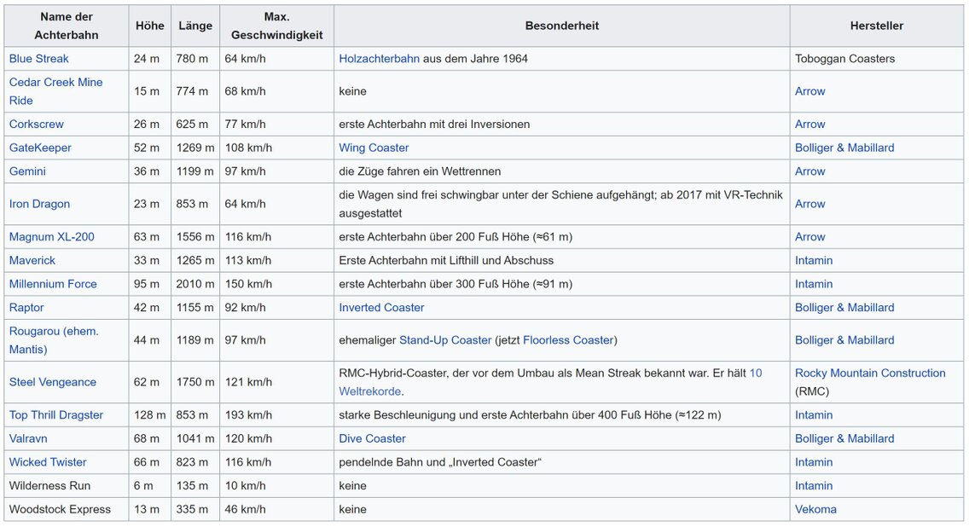
Task: Open Bolliger & Mabillard in GateKeeper row
Action: 844,148
